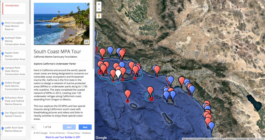265x140 pixels.
Task: Click pin icon beside Judith Rock reserve
Action: click(3, 129)
